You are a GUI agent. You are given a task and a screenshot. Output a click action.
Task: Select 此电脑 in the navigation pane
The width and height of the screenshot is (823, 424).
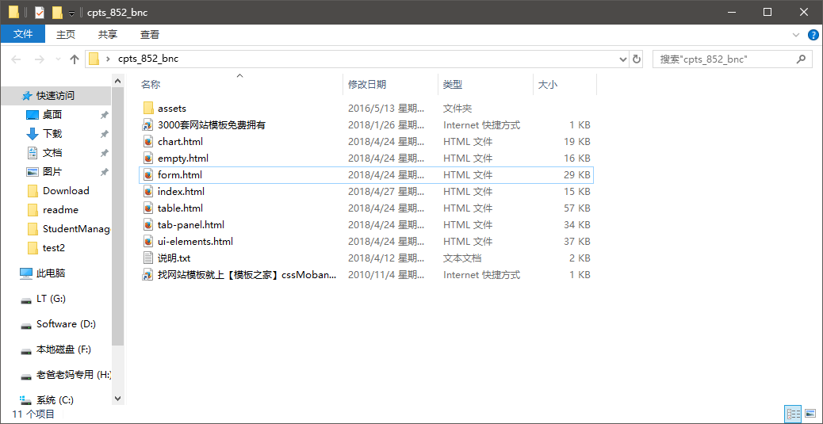(51, 273)
